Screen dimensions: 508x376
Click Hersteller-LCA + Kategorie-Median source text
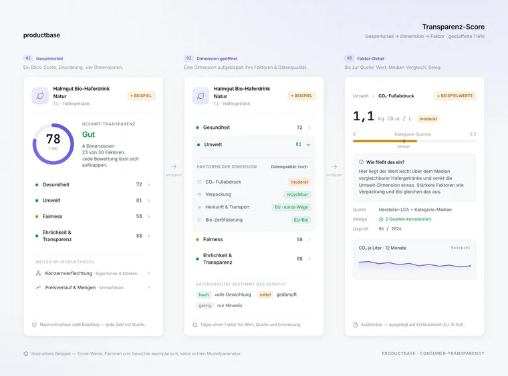(415, 209)
